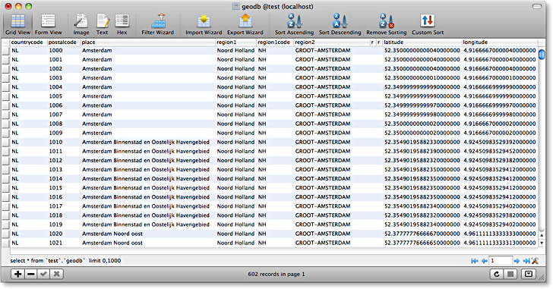Screen dimensions: 553x289
Task: Add a new record with plus button
Action: 17,274
